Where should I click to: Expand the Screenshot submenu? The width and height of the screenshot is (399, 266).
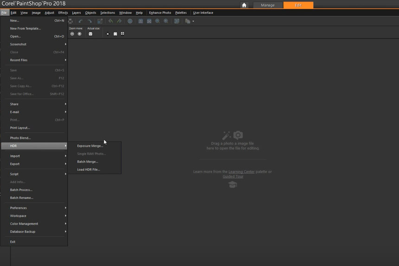(34, 44)
